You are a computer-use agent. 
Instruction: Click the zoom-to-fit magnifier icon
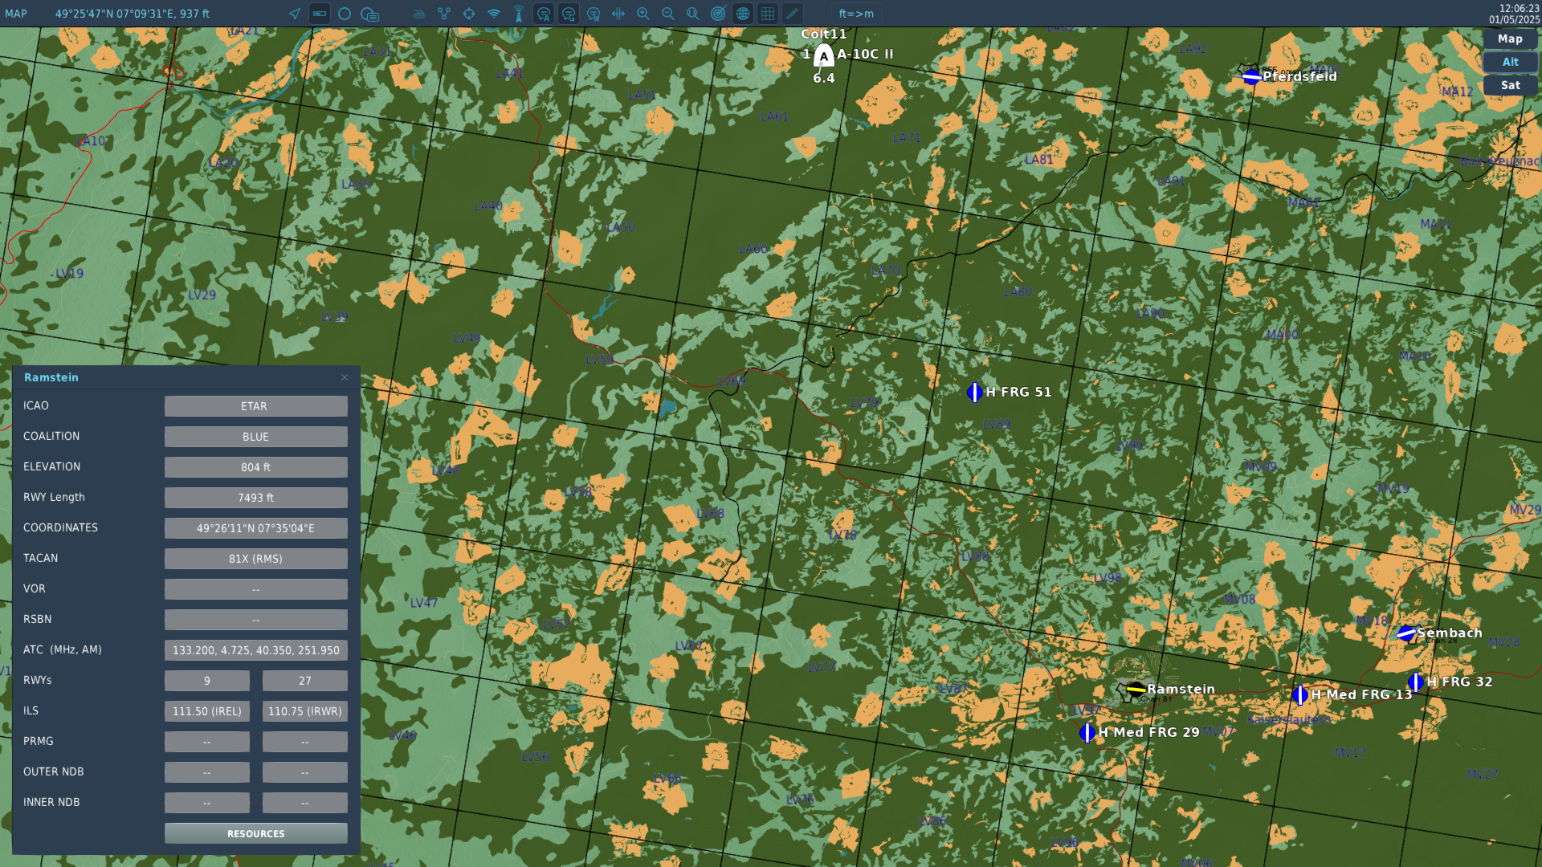click(693, 14)
